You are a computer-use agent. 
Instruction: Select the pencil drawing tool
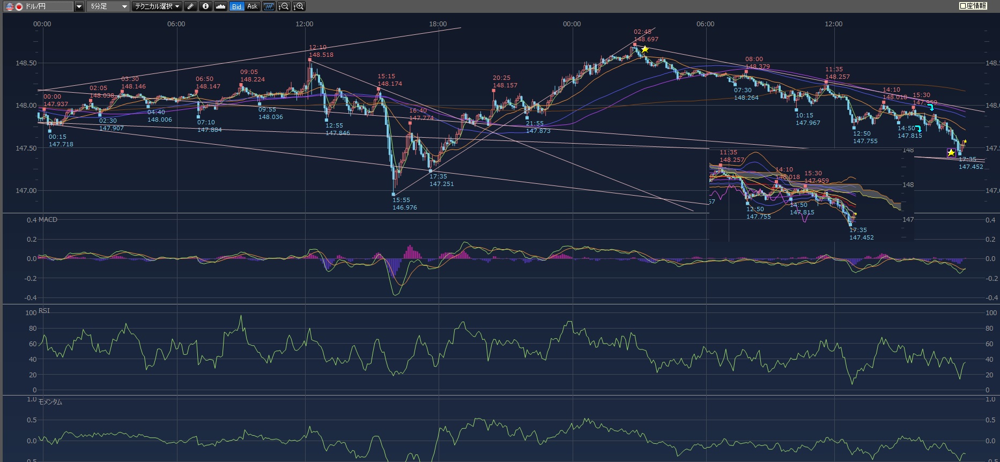tap(190, 6)
